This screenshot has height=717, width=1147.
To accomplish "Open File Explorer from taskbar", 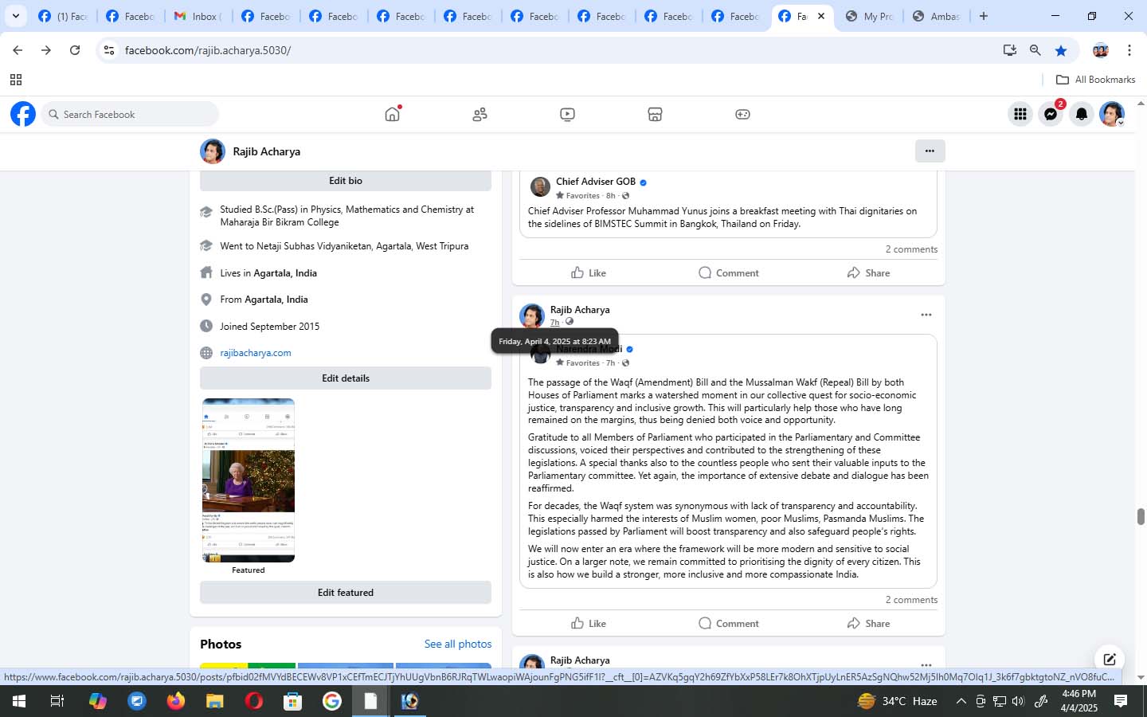I will [214, 701].
